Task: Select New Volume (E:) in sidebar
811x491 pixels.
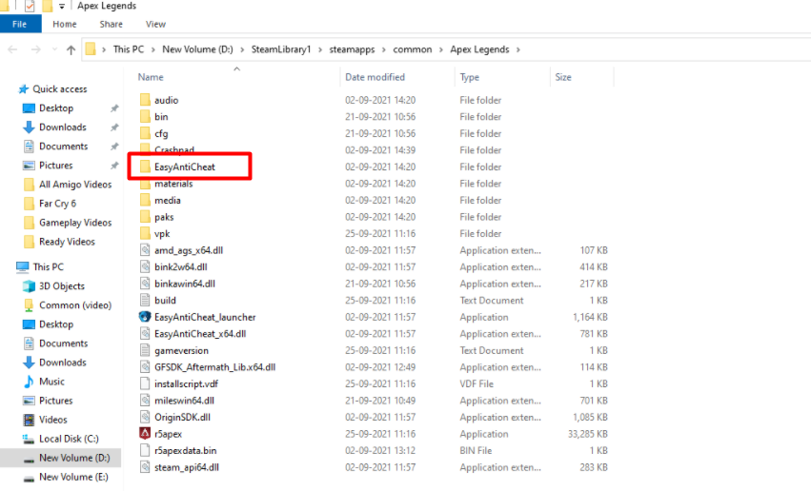Action: 73,477
